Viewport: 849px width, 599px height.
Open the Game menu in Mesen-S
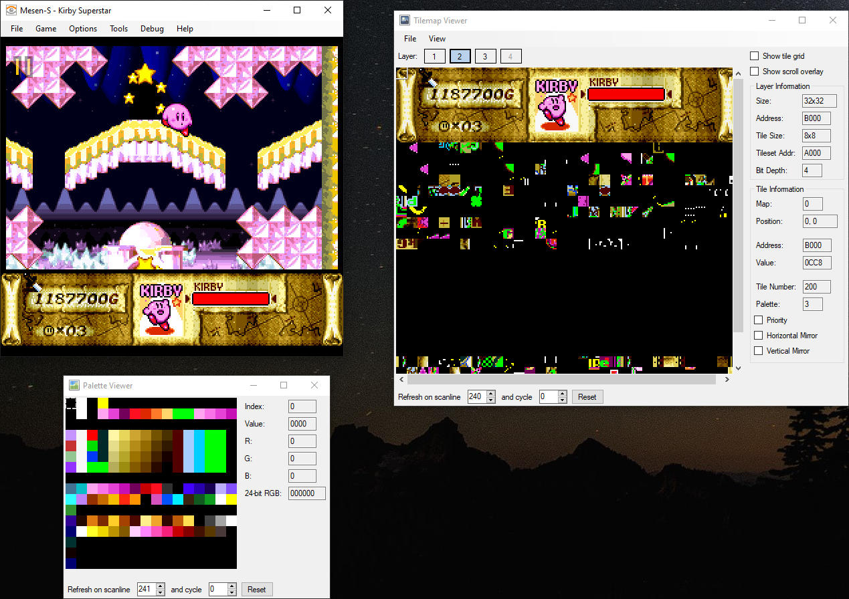(46, 29)
